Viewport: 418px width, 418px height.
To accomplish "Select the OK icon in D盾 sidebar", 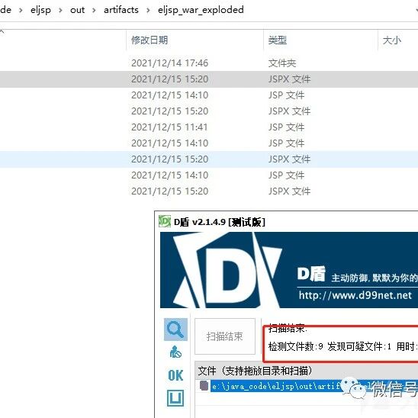I will 175,375.
